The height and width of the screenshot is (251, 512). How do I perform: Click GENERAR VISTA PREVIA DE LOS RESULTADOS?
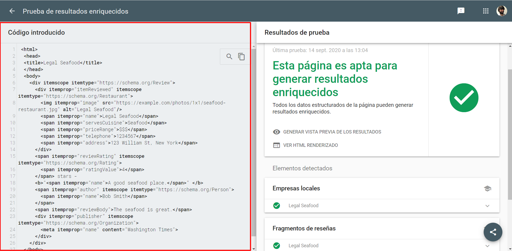click(x=332, y=132)
